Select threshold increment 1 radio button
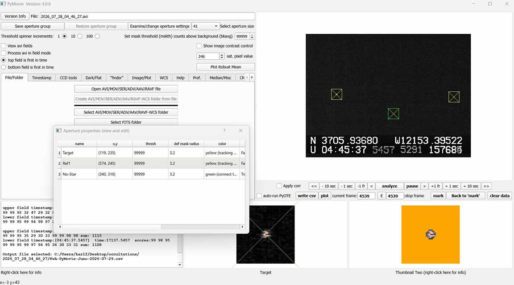 [x=64, y=37]
